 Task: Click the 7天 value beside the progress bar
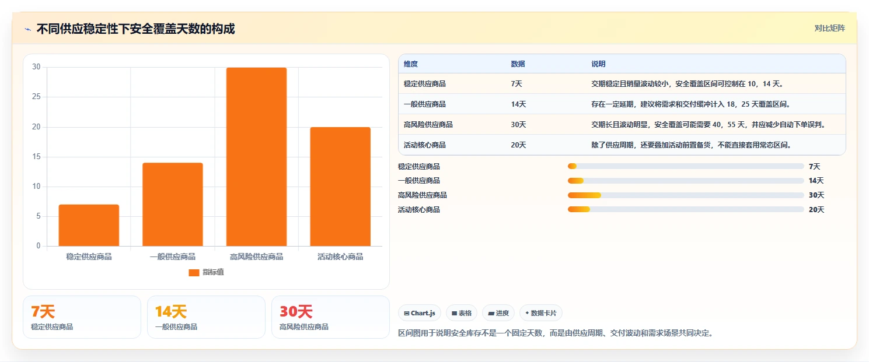pos(815,167)
